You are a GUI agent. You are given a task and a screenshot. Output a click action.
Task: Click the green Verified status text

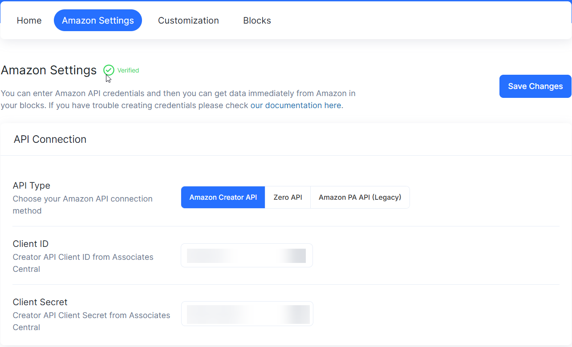click(128, 70)
